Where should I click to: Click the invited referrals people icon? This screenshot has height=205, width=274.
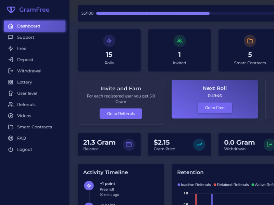179,41
